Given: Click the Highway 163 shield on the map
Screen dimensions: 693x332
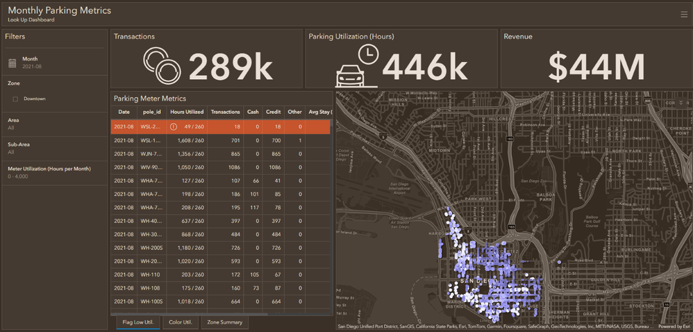Looking at the screenshot, I should click(510, 139).
